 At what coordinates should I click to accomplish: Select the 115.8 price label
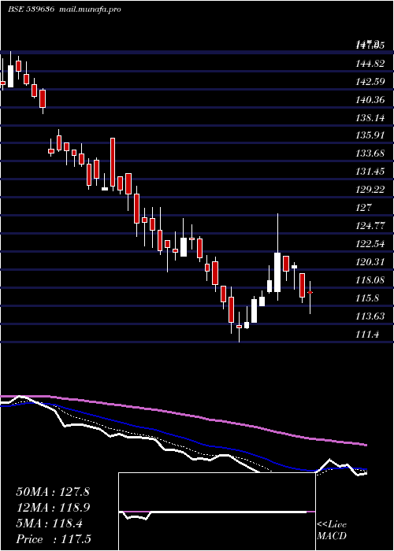click(x=368, y=298)
